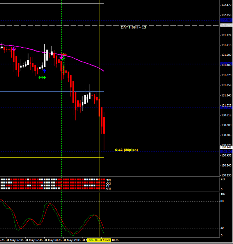Click the DAY HIGH - 13 label
The image size is (233, 244).
coord(133,27)
